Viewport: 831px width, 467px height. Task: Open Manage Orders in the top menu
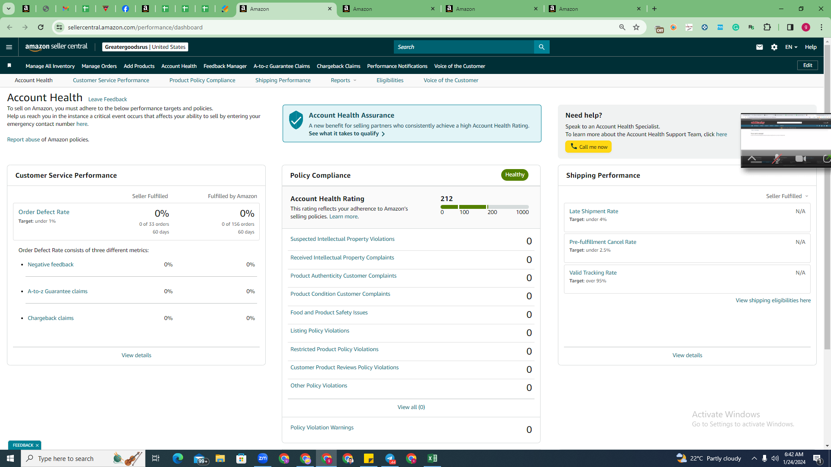coord(99,66)
